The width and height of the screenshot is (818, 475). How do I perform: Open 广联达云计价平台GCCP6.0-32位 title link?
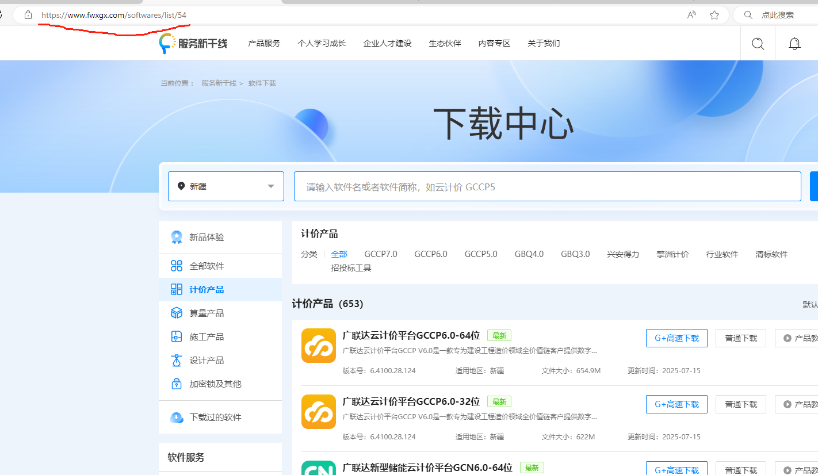coord(411,401)
